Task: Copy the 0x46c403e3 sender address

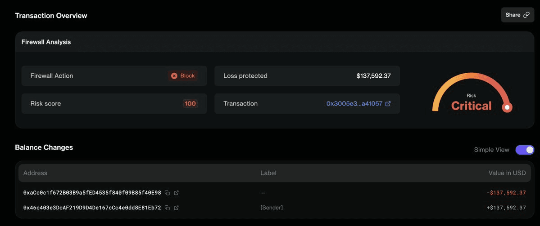Action: (167, 208)
